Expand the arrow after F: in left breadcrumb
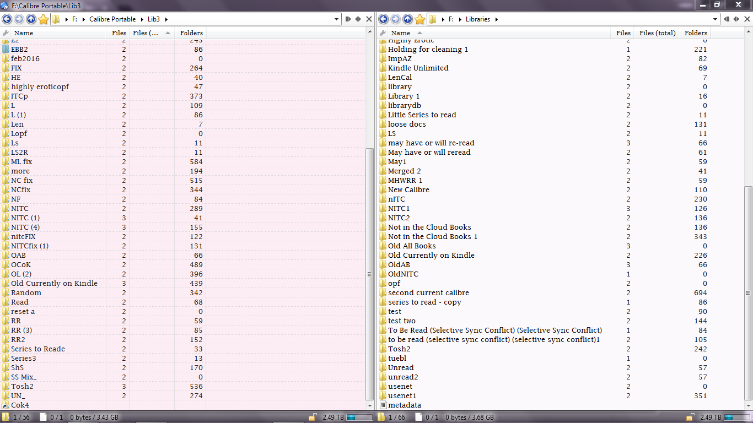This screenshot has height=423, width=753. point(84,19)
